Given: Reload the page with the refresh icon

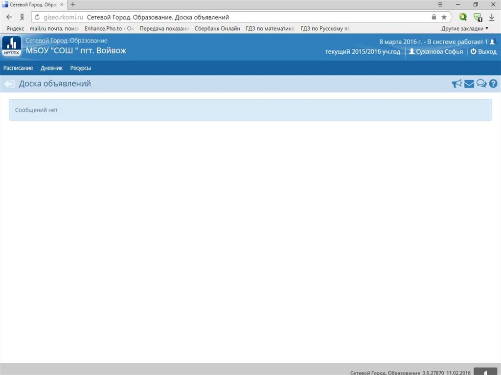Looking at the screenshot, I should point(37,17).
